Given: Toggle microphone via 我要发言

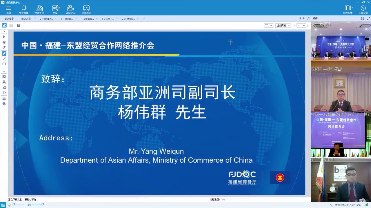Looking at the screenshot, I should point(24,10).
